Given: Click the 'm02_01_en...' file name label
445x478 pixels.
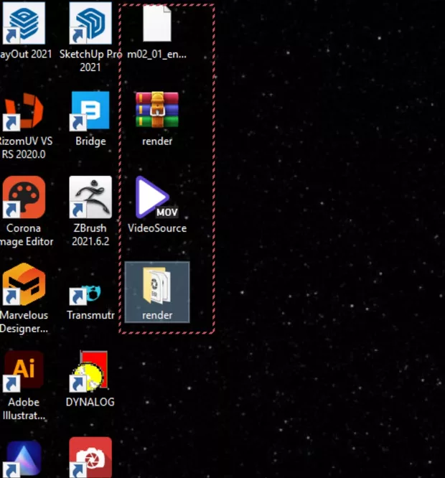Looking at the screenshot, I should point(156,55).
